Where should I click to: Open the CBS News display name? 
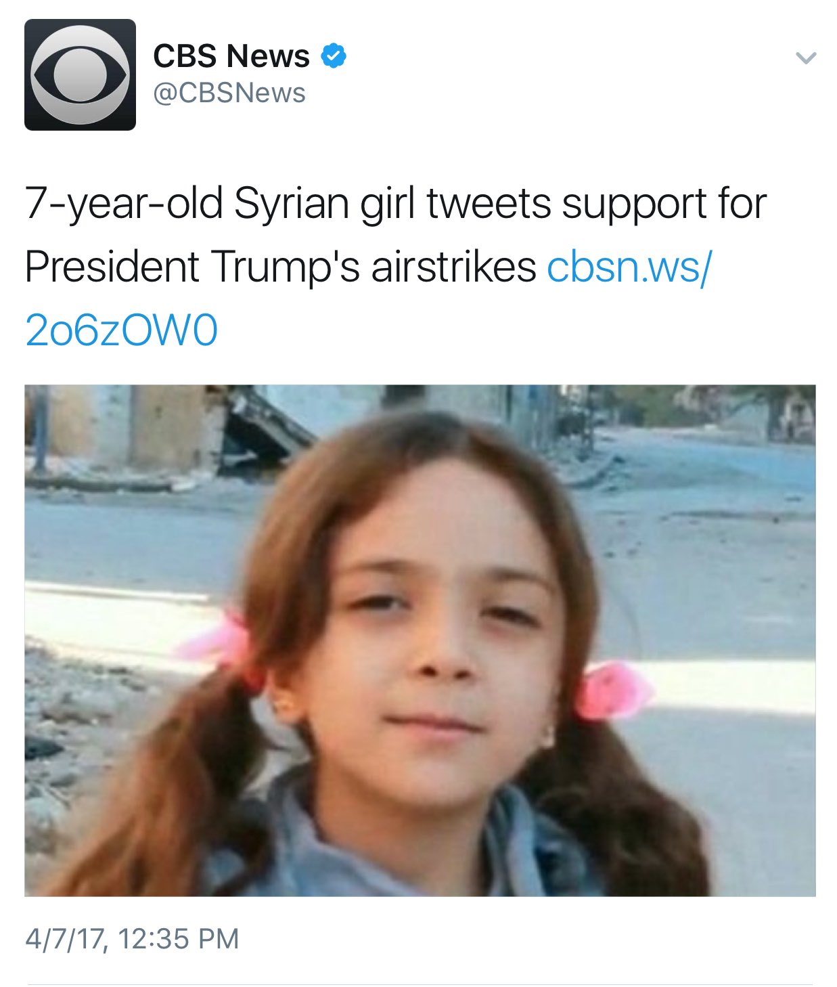click(231, 56)
